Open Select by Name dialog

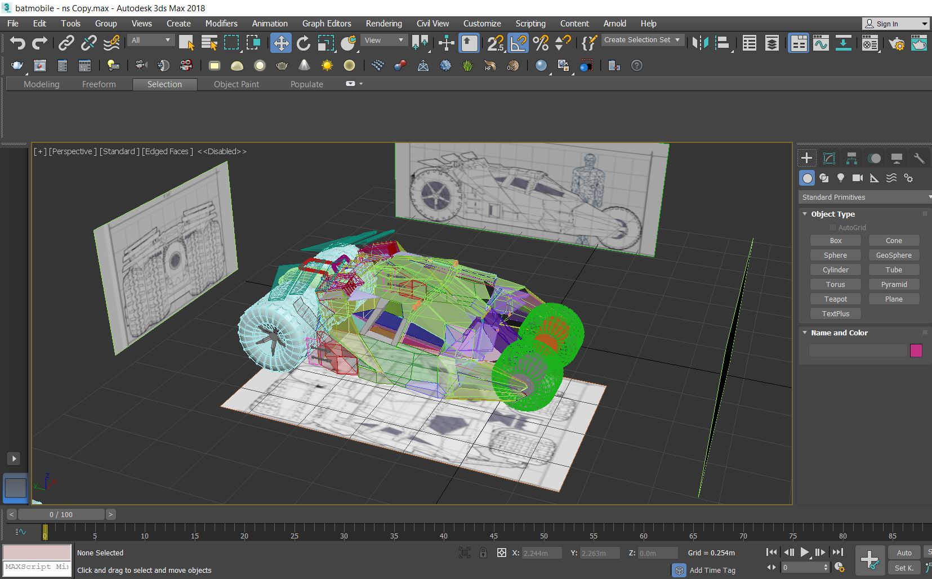[x=209, y=43]
